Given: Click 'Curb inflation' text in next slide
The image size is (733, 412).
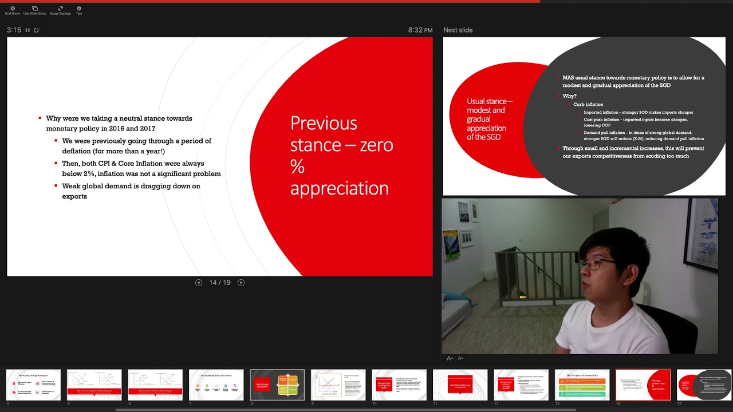Looking at the screenshot, I should click(588, 105).
